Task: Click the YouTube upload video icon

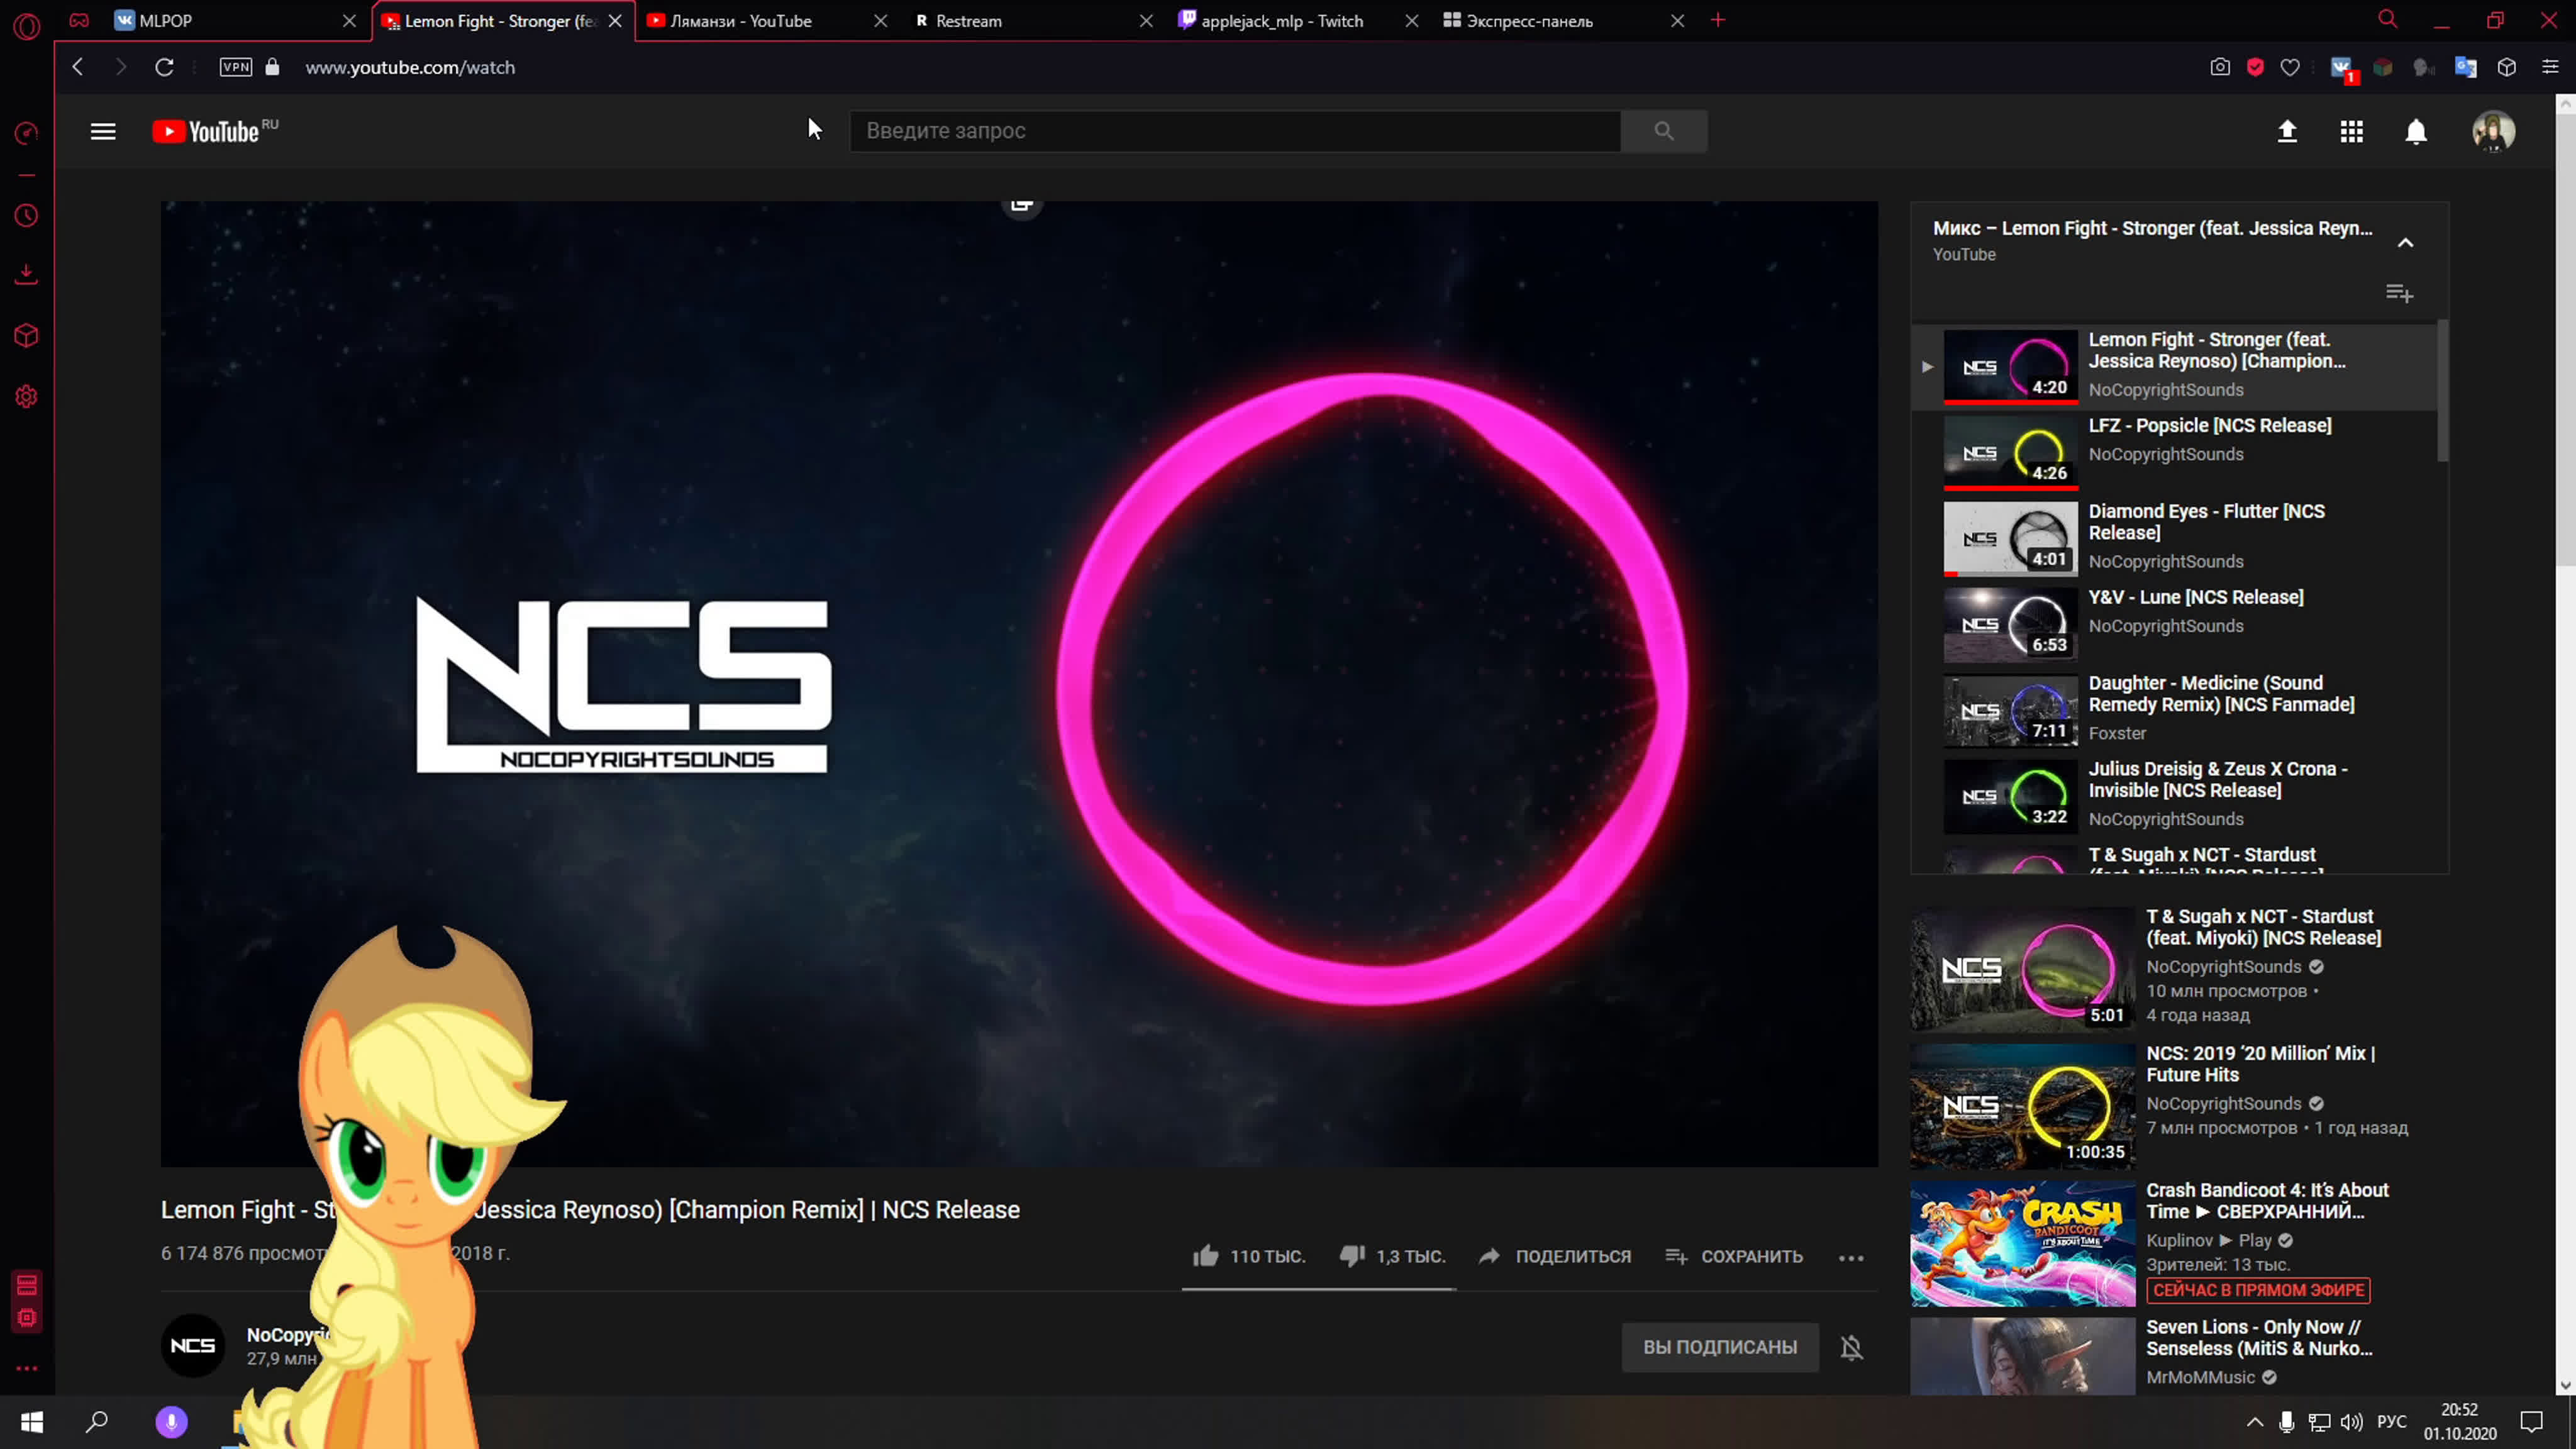Action: click(x=2287, y=131)
